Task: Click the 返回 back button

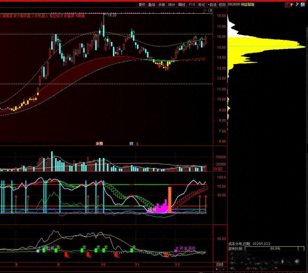Action: [222, 5]
